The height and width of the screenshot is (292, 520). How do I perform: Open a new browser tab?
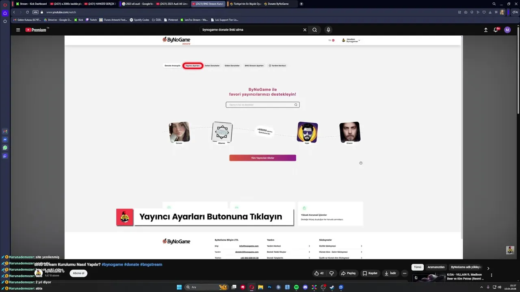[301, 4]
